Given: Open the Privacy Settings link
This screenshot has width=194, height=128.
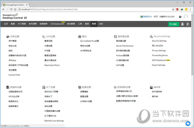Looking at the screenshot, I should (159, 50).
